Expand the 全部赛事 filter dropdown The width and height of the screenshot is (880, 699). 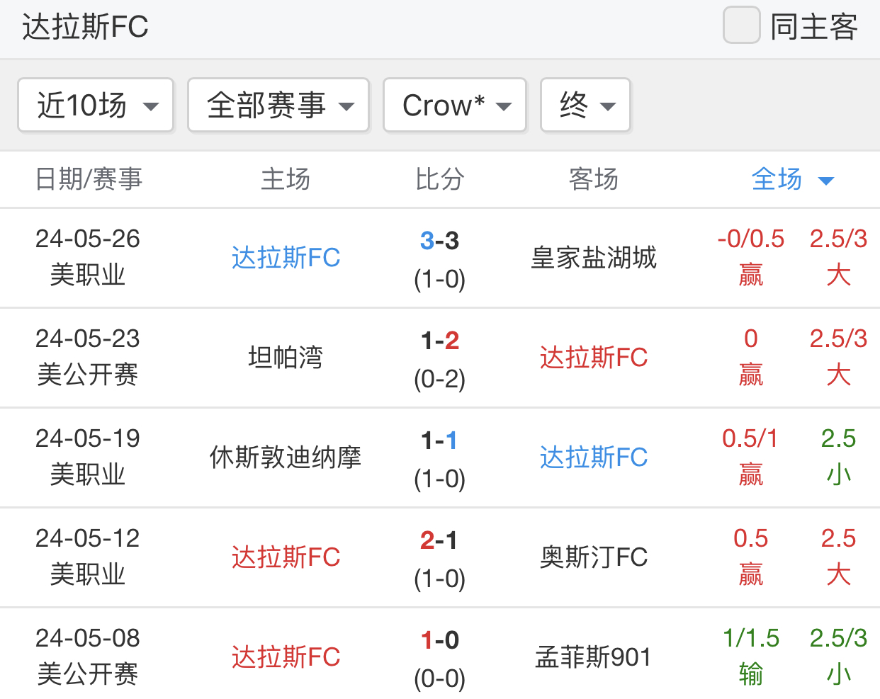(278, 106)
